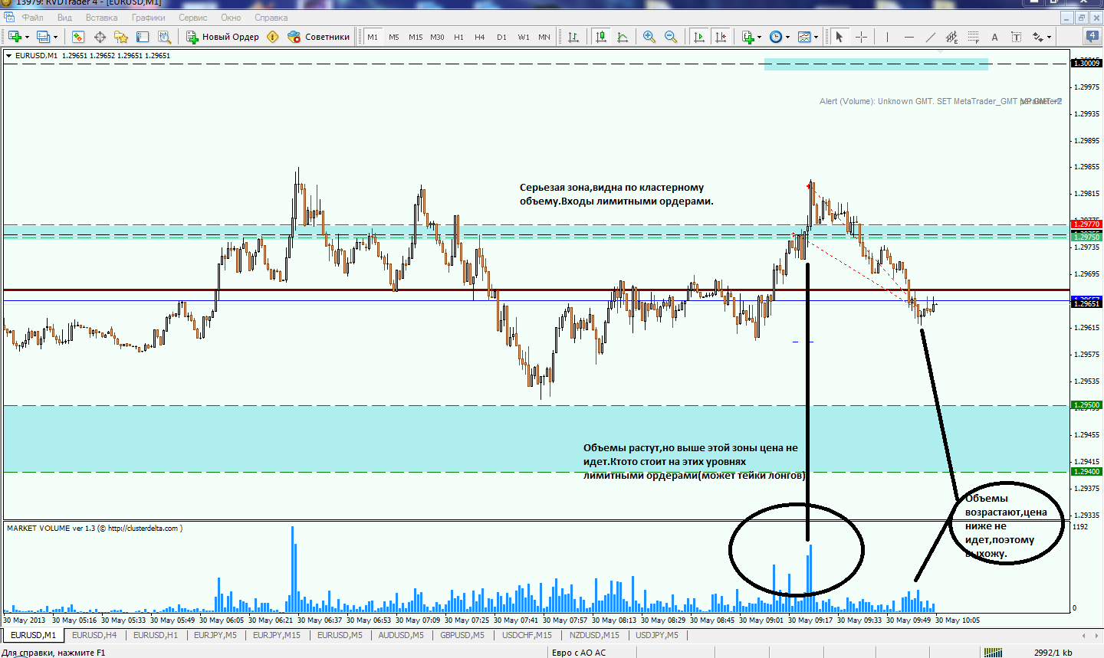This screenshot has height=658, width=1104.
Task: Open the Data Window crosshair-target icon
Action: pos(100,37)
